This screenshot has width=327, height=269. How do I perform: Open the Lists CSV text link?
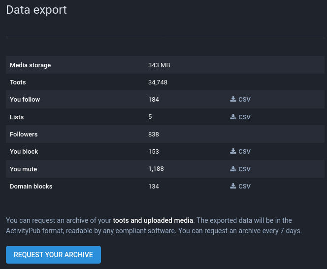pyautogui.click(x=244, y=117)
